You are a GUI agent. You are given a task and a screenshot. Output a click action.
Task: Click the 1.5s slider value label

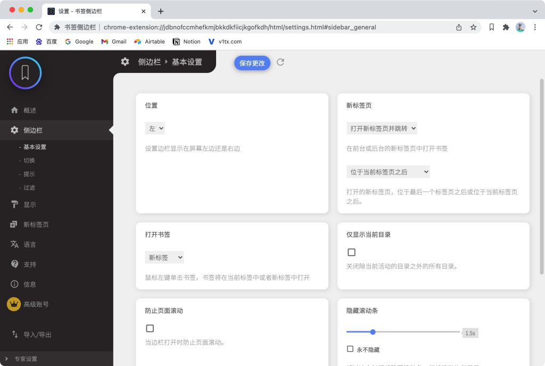(470, 333)
